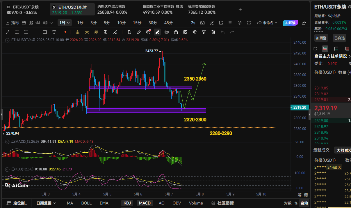
Task: Expand the 日期范围 date range dropdown
Action: pyautogui.click(x=46, y=203)
